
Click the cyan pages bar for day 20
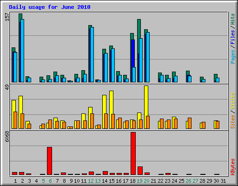(148, 57)
